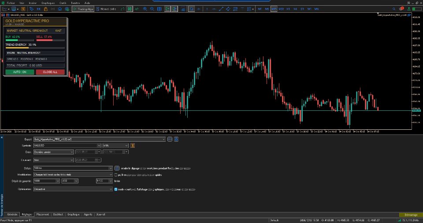Switch to the Agents tab
Viewport: 423px width, 223px height.
[88, 214]
